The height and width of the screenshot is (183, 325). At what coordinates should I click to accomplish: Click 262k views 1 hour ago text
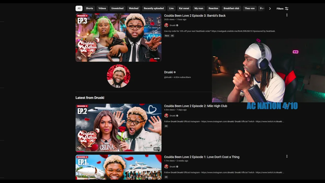175,19
